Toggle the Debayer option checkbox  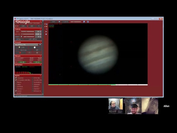pyautogui.click(x=16, y=91)
